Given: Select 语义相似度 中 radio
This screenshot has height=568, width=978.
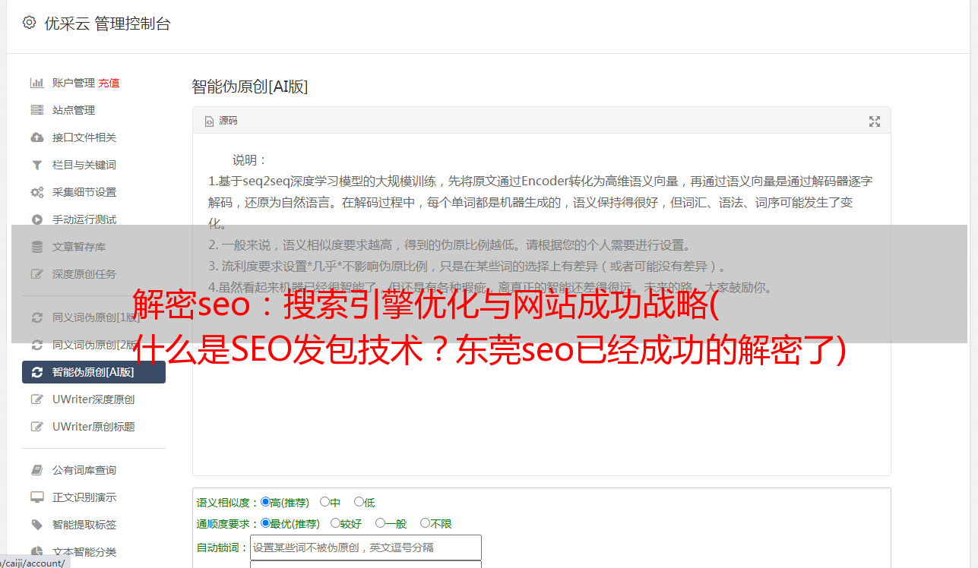Looking at the screenshot, I should pos(324,502).
